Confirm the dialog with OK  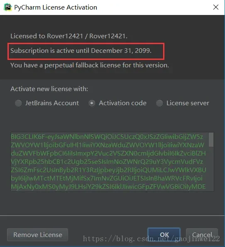pyautogui.click(x=164, y=235)
